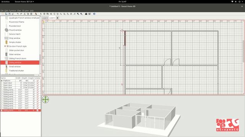Sort furniture list by Height column header
The image size is (245, 137).
pos(31,78)
